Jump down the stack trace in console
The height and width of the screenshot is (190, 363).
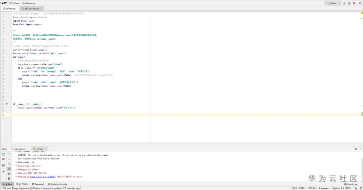pos(9,159)
